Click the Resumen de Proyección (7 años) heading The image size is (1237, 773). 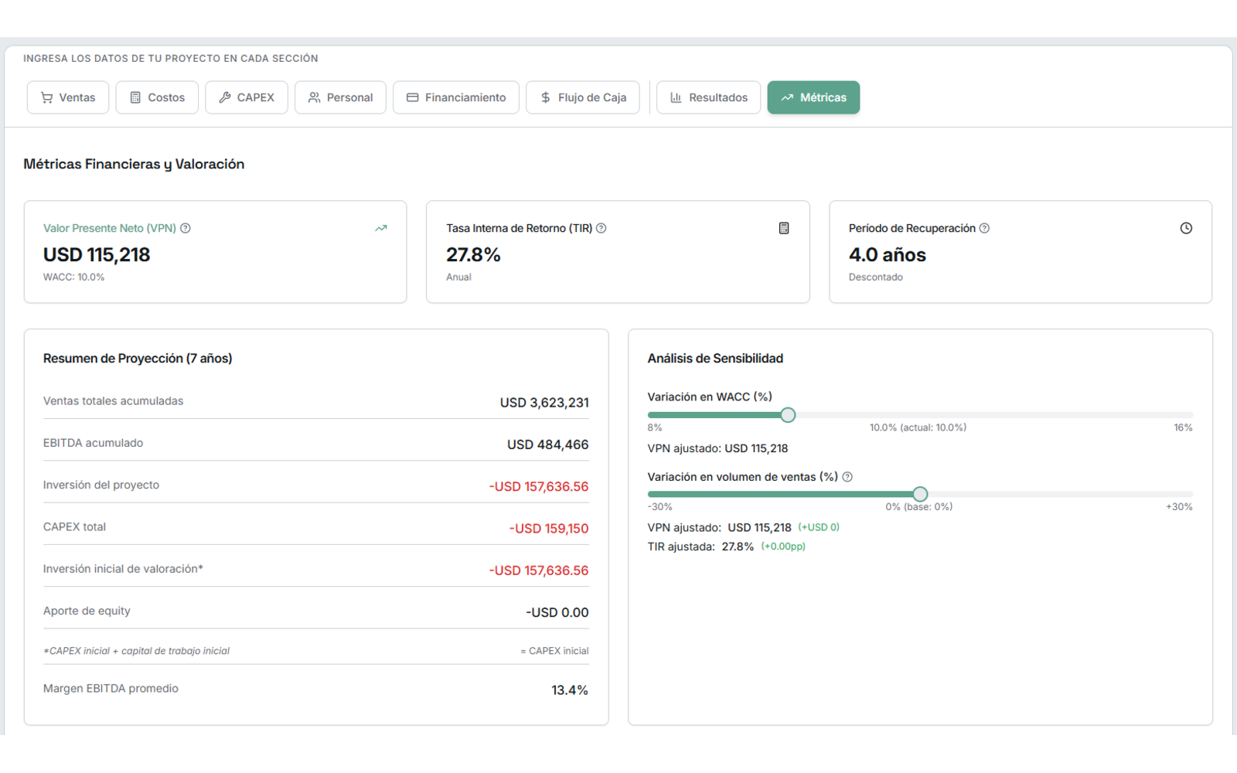coord(138,359)
